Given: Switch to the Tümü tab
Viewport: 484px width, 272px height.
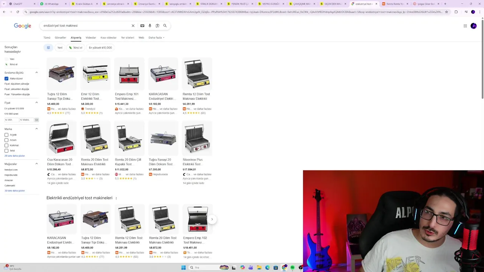Looking at the screenshot, I should (47, 38).
